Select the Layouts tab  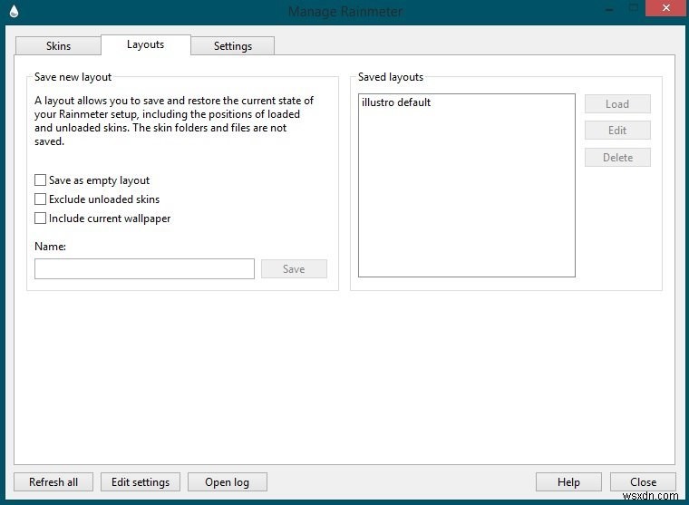[145, 44]
